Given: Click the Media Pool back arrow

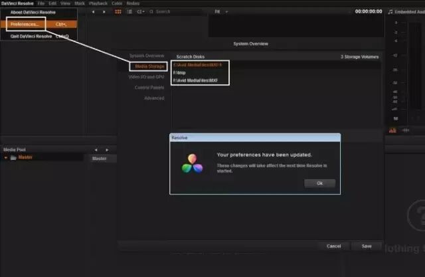Looking at the screenshot, I should 96,150.
